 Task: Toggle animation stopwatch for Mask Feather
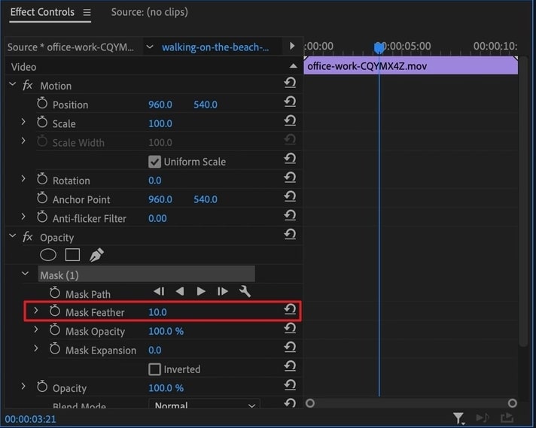point(55,311)
